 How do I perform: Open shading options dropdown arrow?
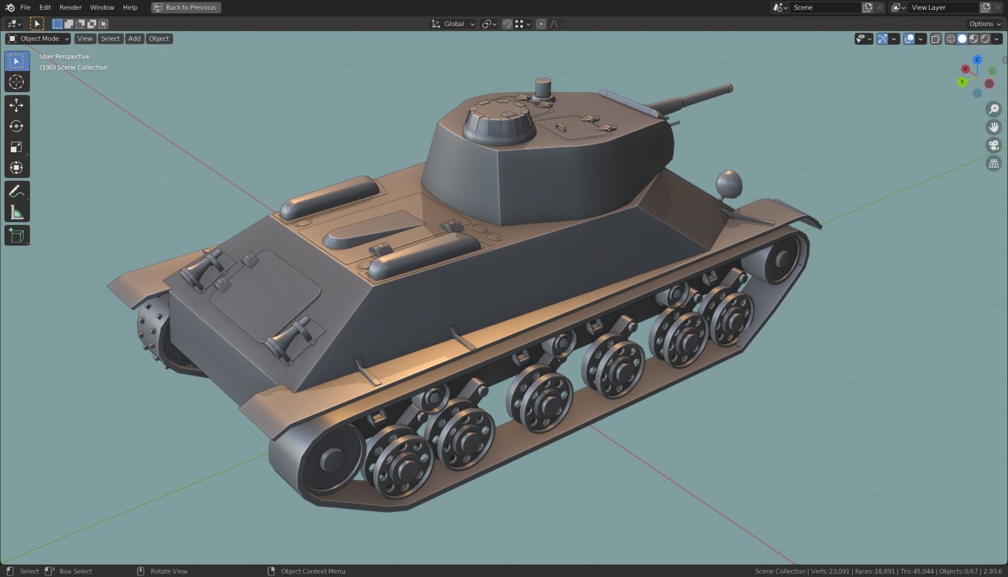(x=997, y=38)
